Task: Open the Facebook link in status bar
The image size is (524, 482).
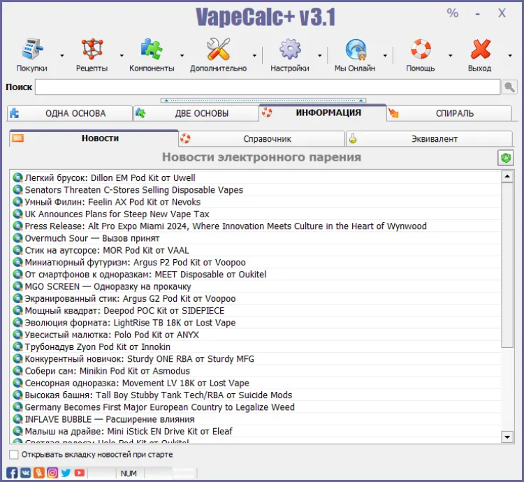Action: [13, 473]
